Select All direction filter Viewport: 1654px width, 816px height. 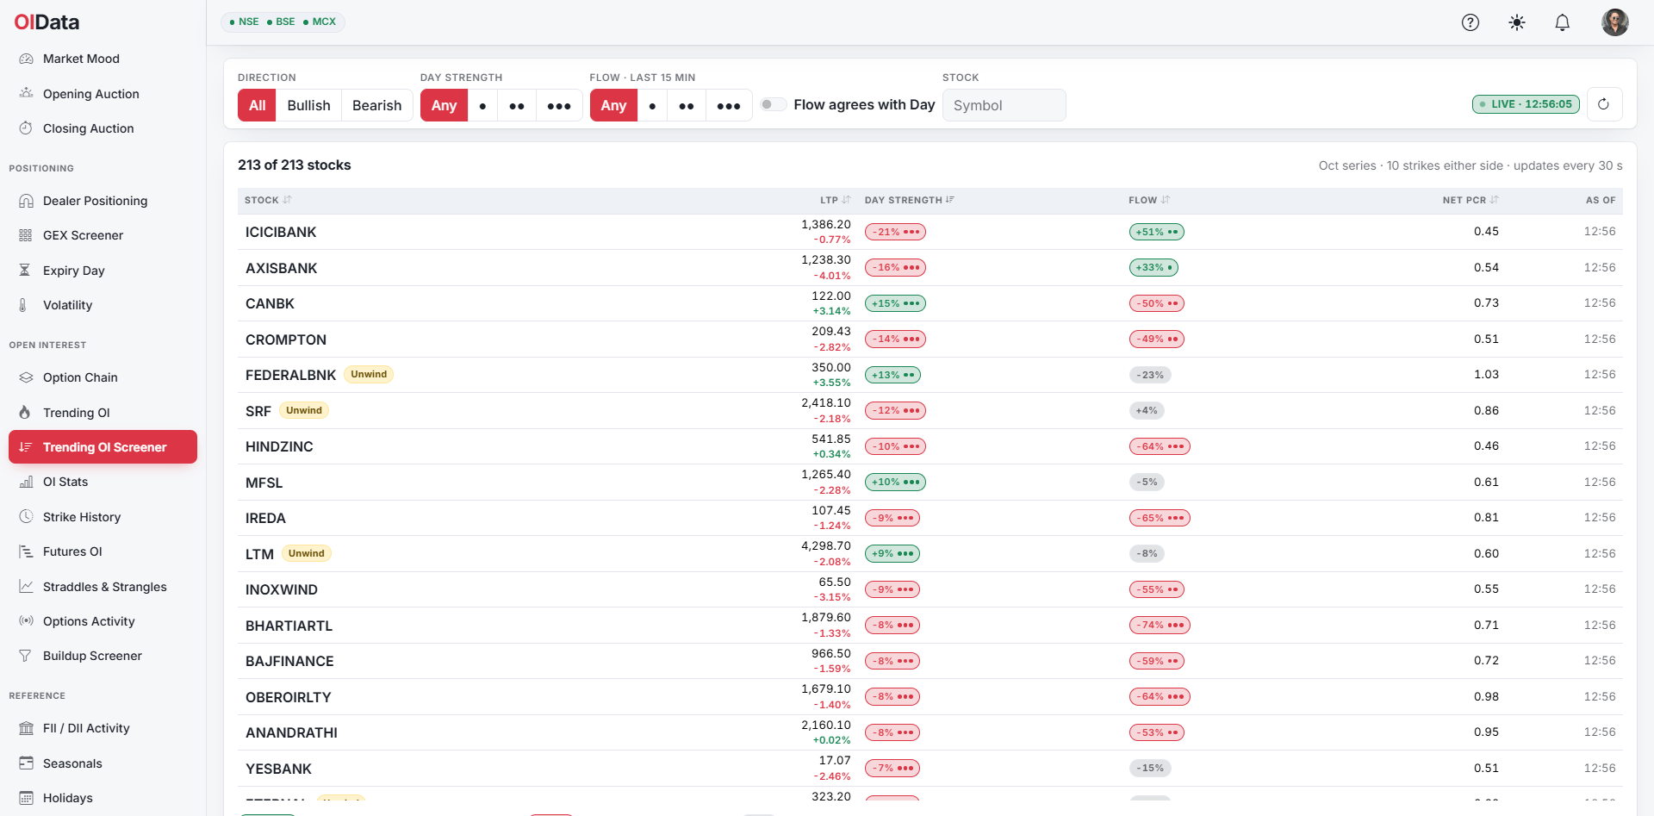point(257,105)
